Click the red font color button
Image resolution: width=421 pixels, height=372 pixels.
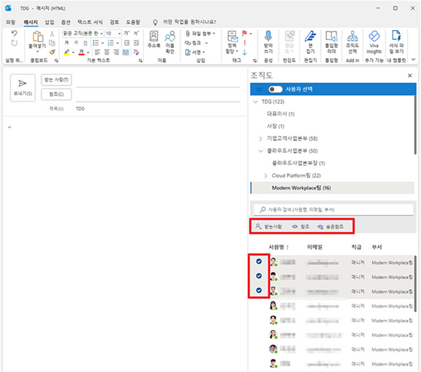point(81,52)
